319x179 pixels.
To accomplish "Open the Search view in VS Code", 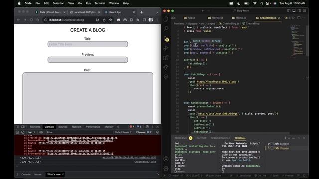I will pos(166,28).
